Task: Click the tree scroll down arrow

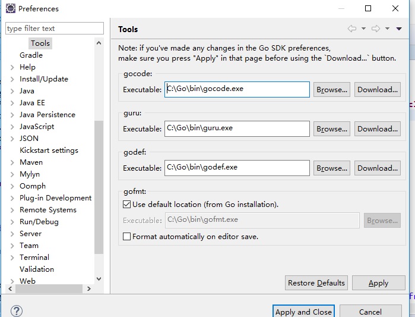Action: tap(99, 279)
